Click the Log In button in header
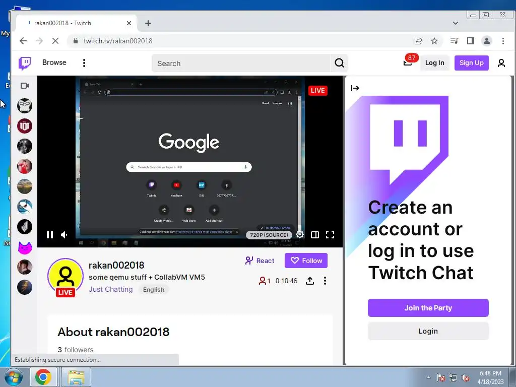Screen dimensions: 516x387 click(x=434, y=63)
